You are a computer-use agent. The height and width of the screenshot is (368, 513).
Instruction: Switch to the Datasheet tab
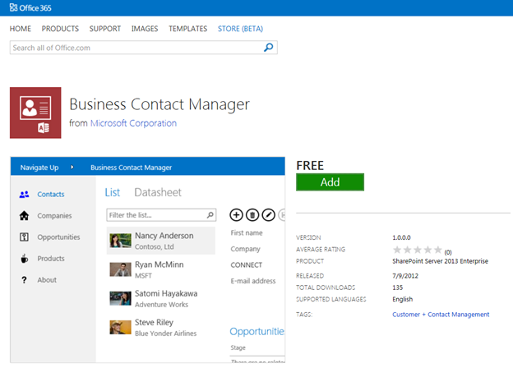(158, 192)
